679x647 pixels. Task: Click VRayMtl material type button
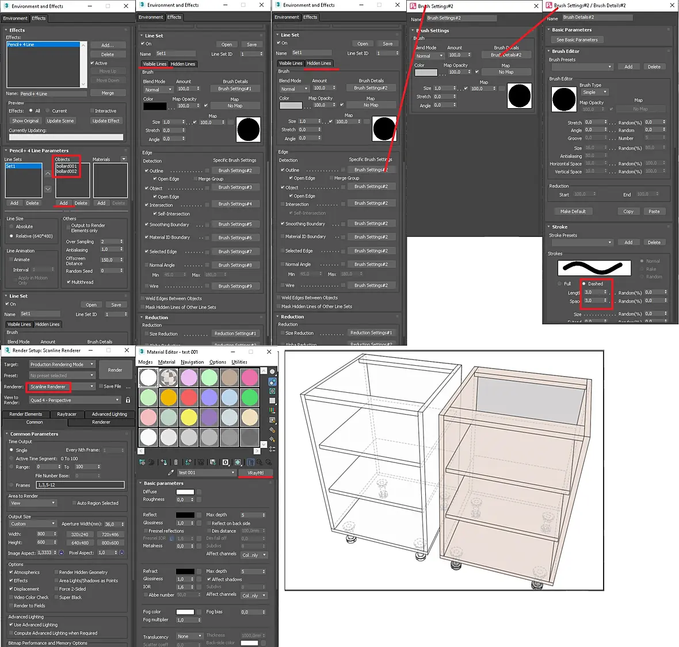click(255, 473)
